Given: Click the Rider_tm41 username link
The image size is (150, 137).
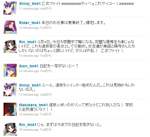Looking at the screenshot, I should (x=30, y=23).
